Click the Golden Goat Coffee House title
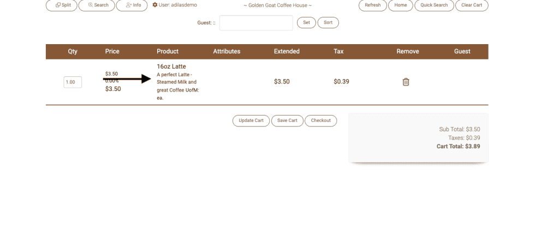This screenshot has height=237, width=559. pos(278,5)
